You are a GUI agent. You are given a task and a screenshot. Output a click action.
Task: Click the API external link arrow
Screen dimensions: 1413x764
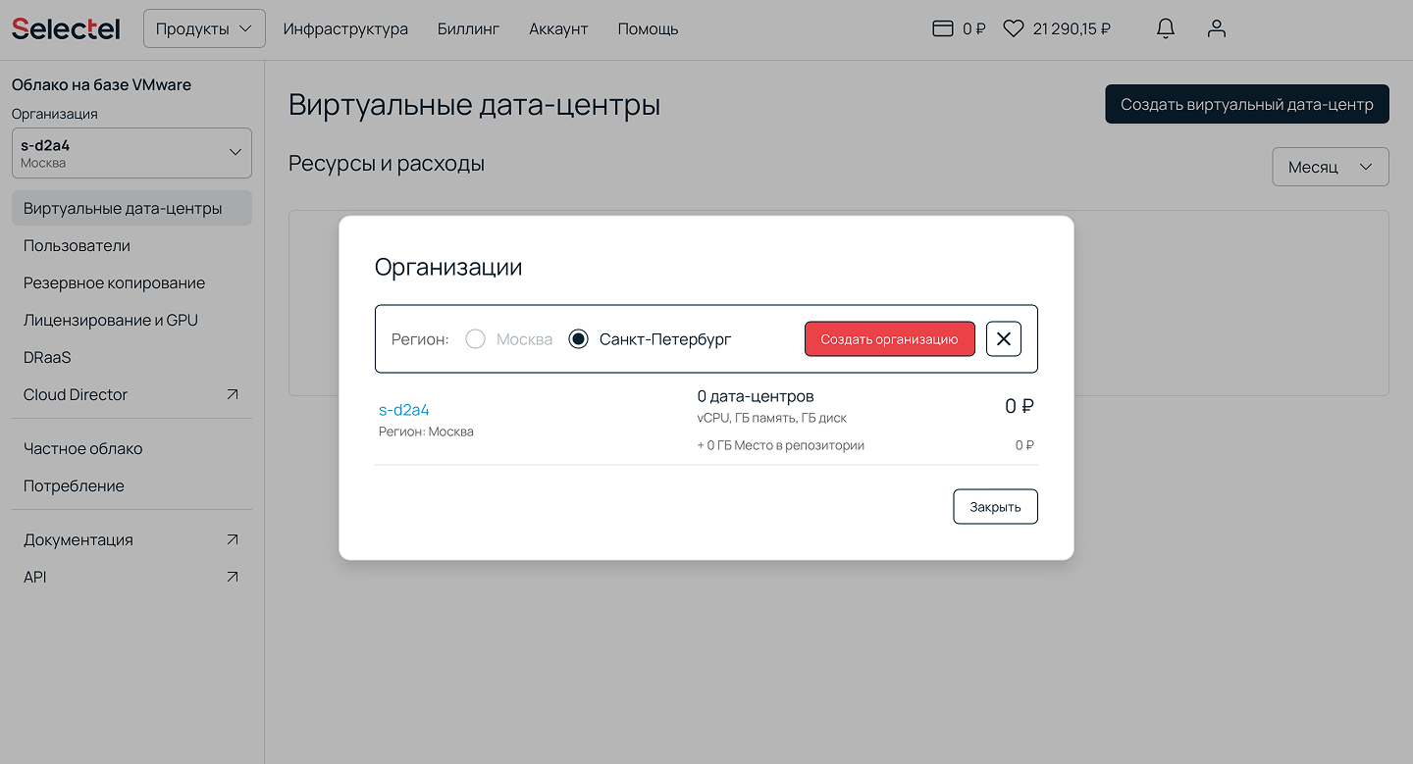(233, 577)
